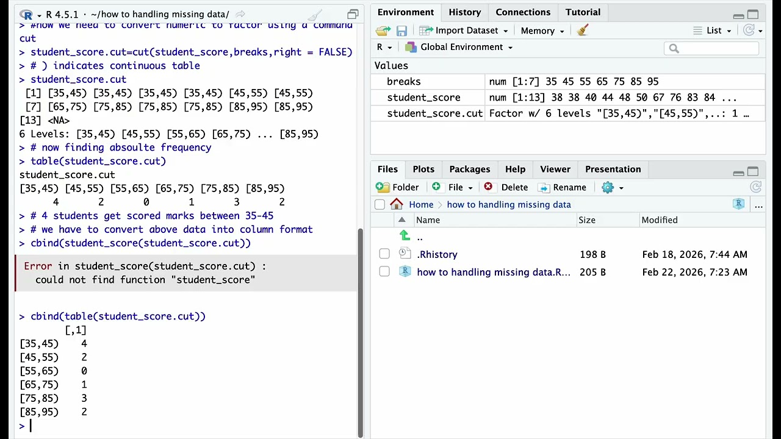Go up to parent directory arrow icon
The width and height of the screenshot is (781, 439).
coord(405,236)
